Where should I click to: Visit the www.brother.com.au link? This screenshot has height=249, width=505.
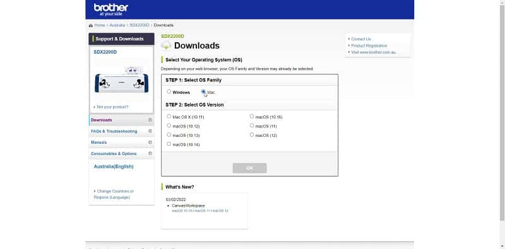point(374,52)
